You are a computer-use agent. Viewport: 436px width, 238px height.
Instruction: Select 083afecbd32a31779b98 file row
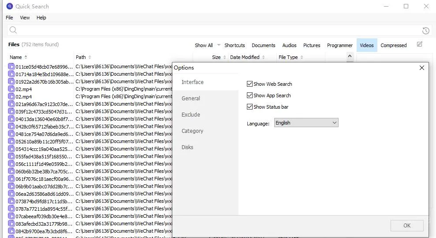[x=90, y=223]
